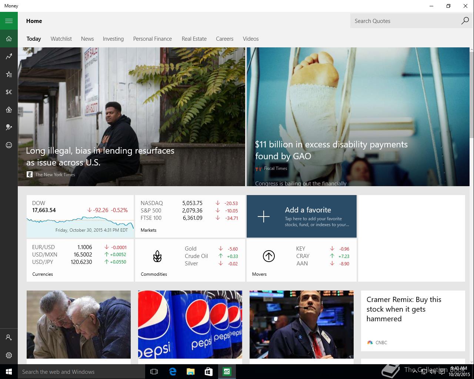Click the New York Times source label
The height and width of the screenshot is (379, 474).
point(55,175)
